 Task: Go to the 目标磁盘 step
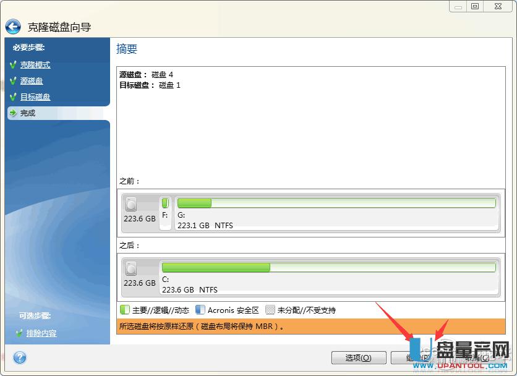coord(36,96)
